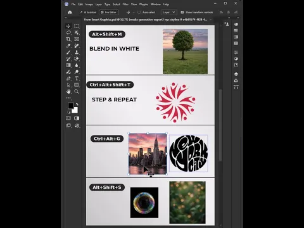This screenshot has width=304, height=228.
Task: Open the white background color swatch
Action: point(75,110)
